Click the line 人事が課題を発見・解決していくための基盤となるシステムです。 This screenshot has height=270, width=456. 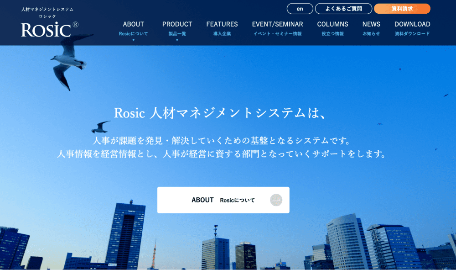pyautogui.click(x=222, y=141)
